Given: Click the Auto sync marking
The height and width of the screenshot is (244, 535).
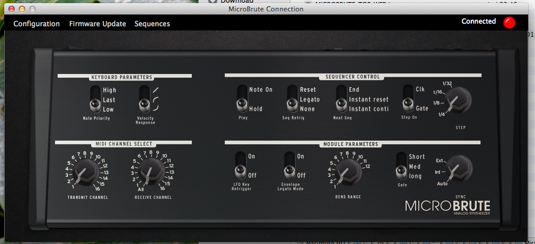Looking at the screenshot, I should coord(442,184).
